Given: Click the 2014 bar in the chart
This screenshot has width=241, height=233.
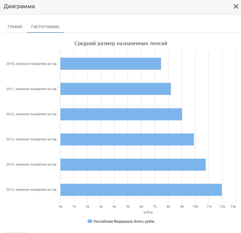Looking at the screenshot, I should pos(133,165).
